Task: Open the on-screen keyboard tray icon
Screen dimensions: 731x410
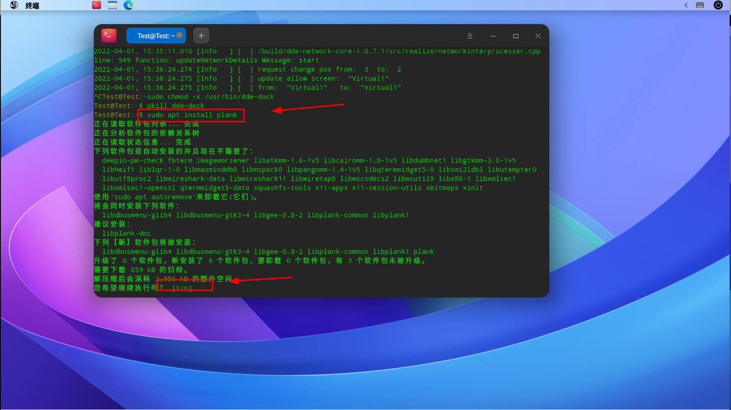Action: (700, 5)
